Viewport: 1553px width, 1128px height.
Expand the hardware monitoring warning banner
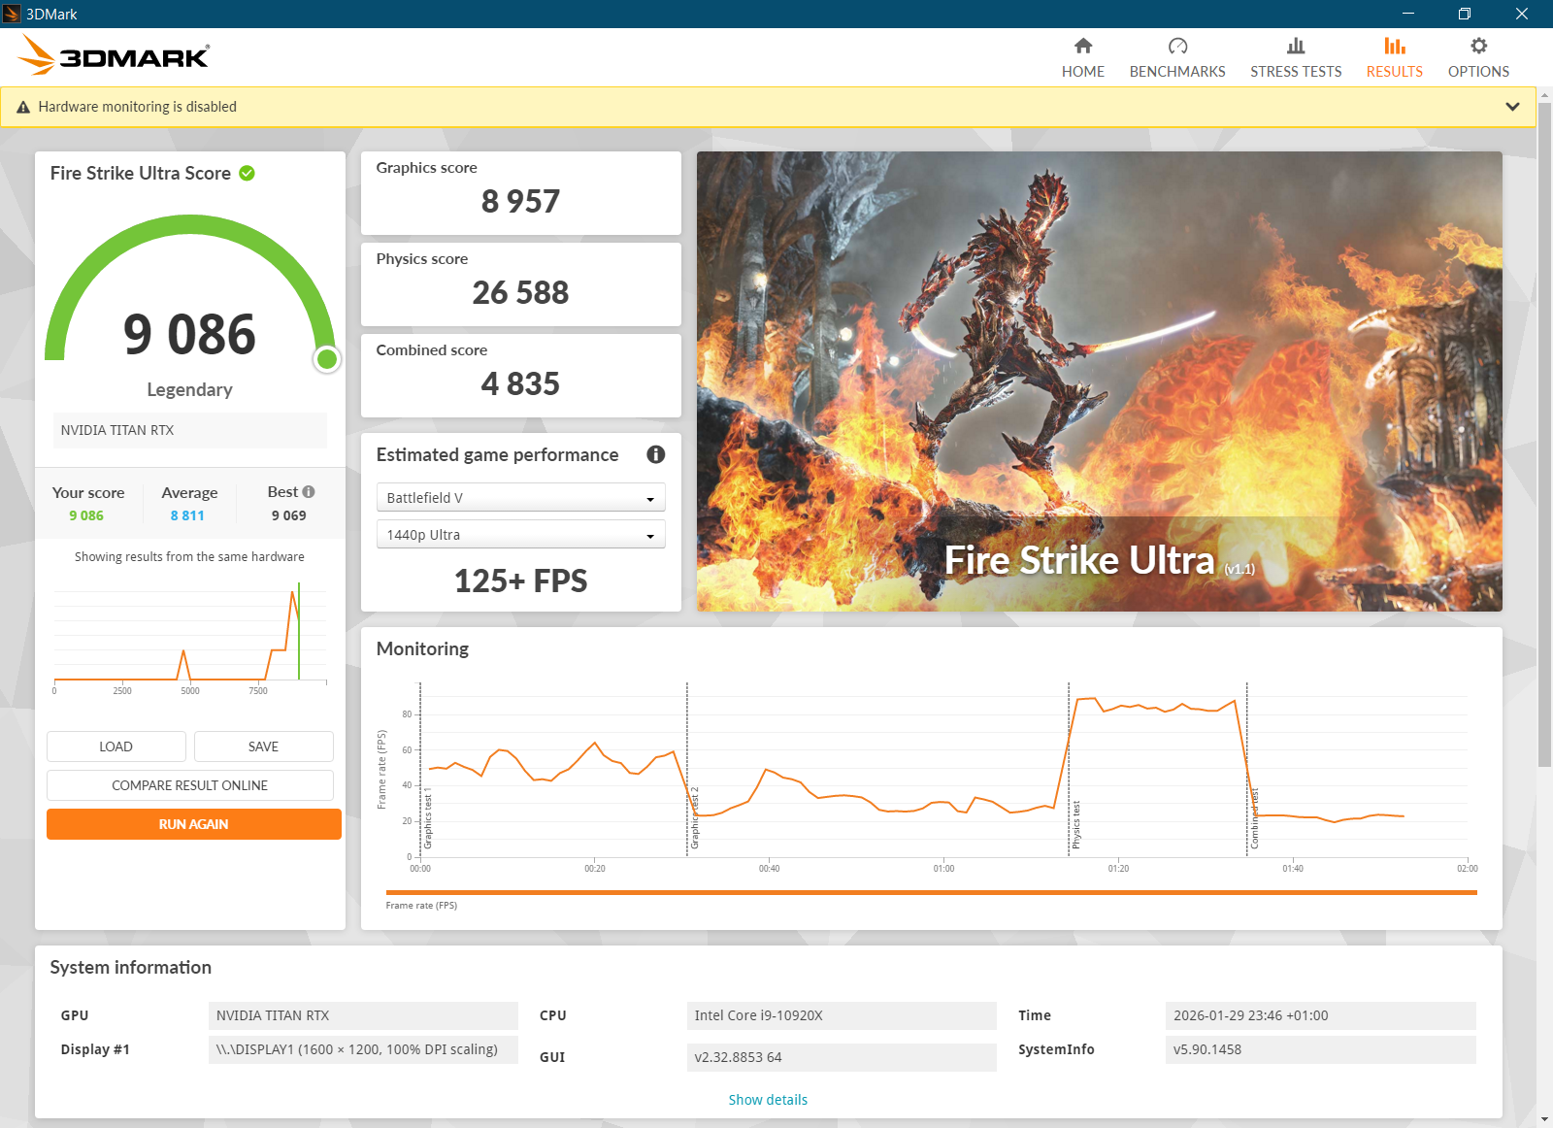tap(1512, 107)
